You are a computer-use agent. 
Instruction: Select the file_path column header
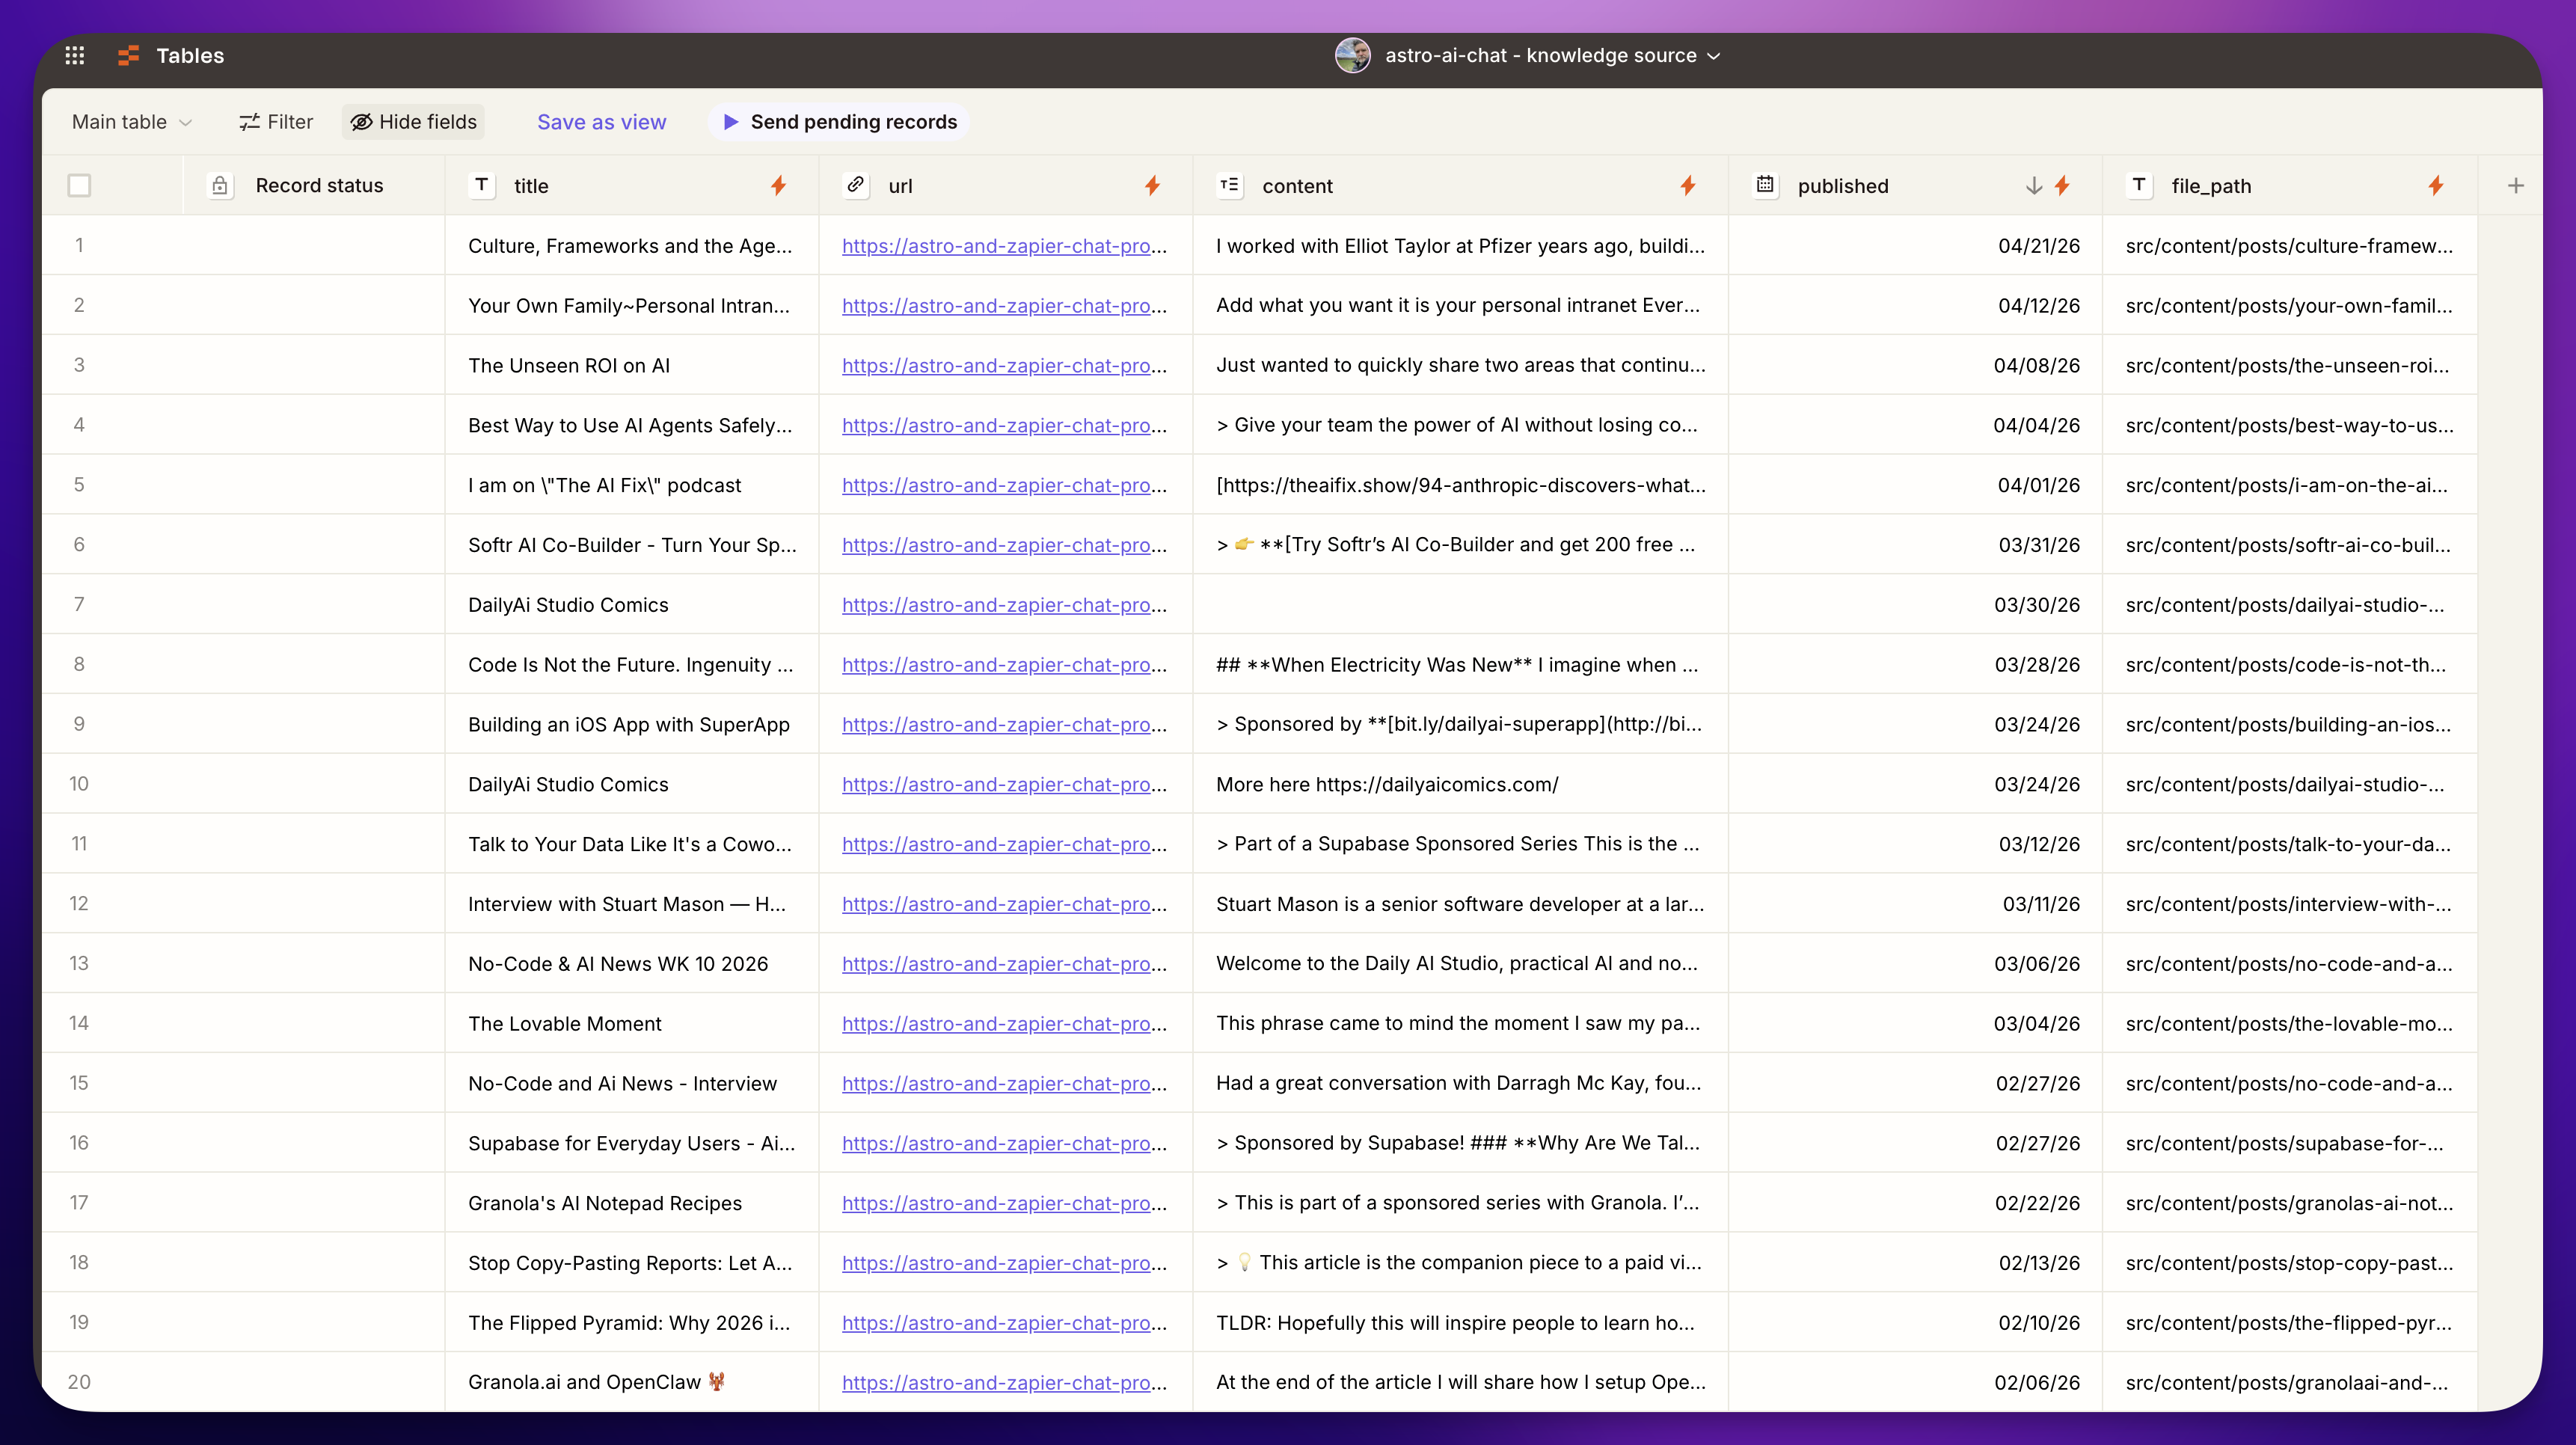click(x=2290, y=186)
